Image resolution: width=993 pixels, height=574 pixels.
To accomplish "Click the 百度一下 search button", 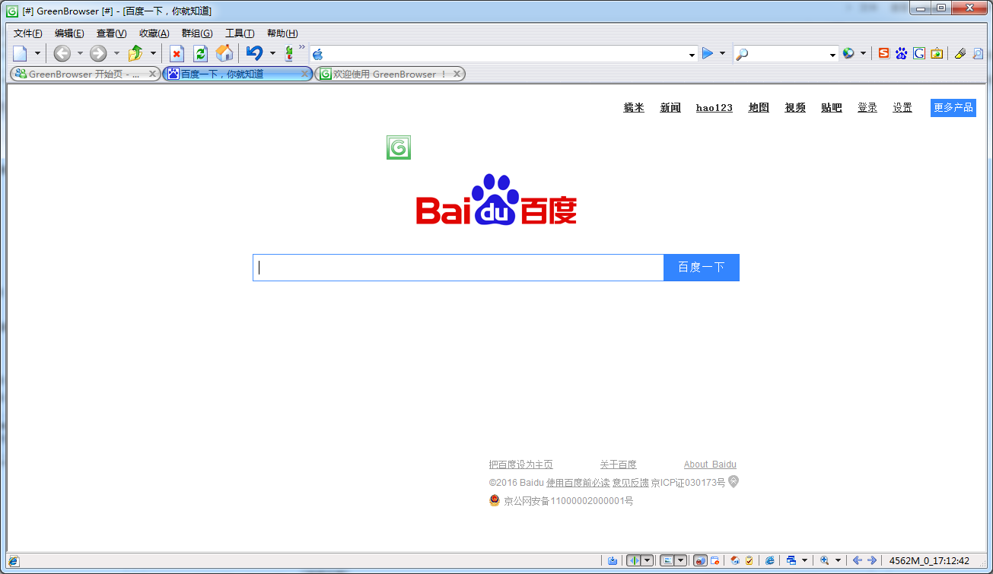I will pos(702,268).
